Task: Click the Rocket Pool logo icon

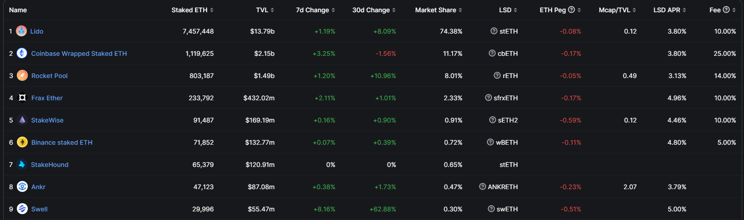Action: click(22, 76)
